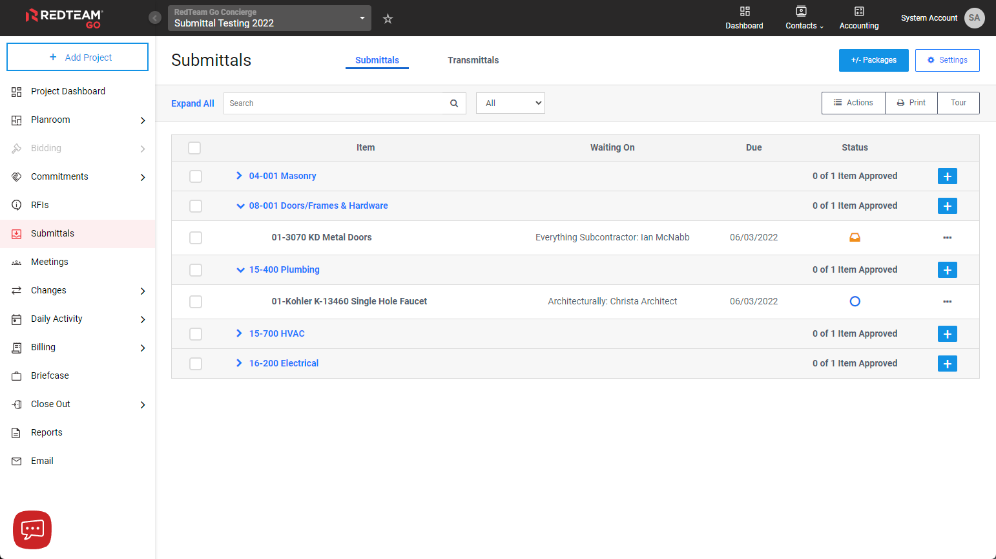Open the actions menu for Kohler Single Hole Faucet
Image resolution: width=996 pixels, height=559 pixels.
(x=947, y=301)
